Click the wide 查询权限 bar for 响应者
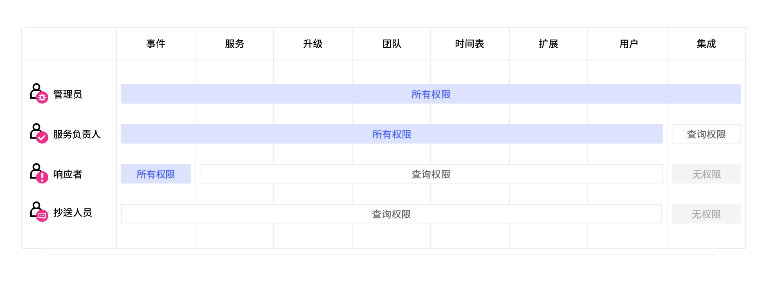 pos(431,174)
